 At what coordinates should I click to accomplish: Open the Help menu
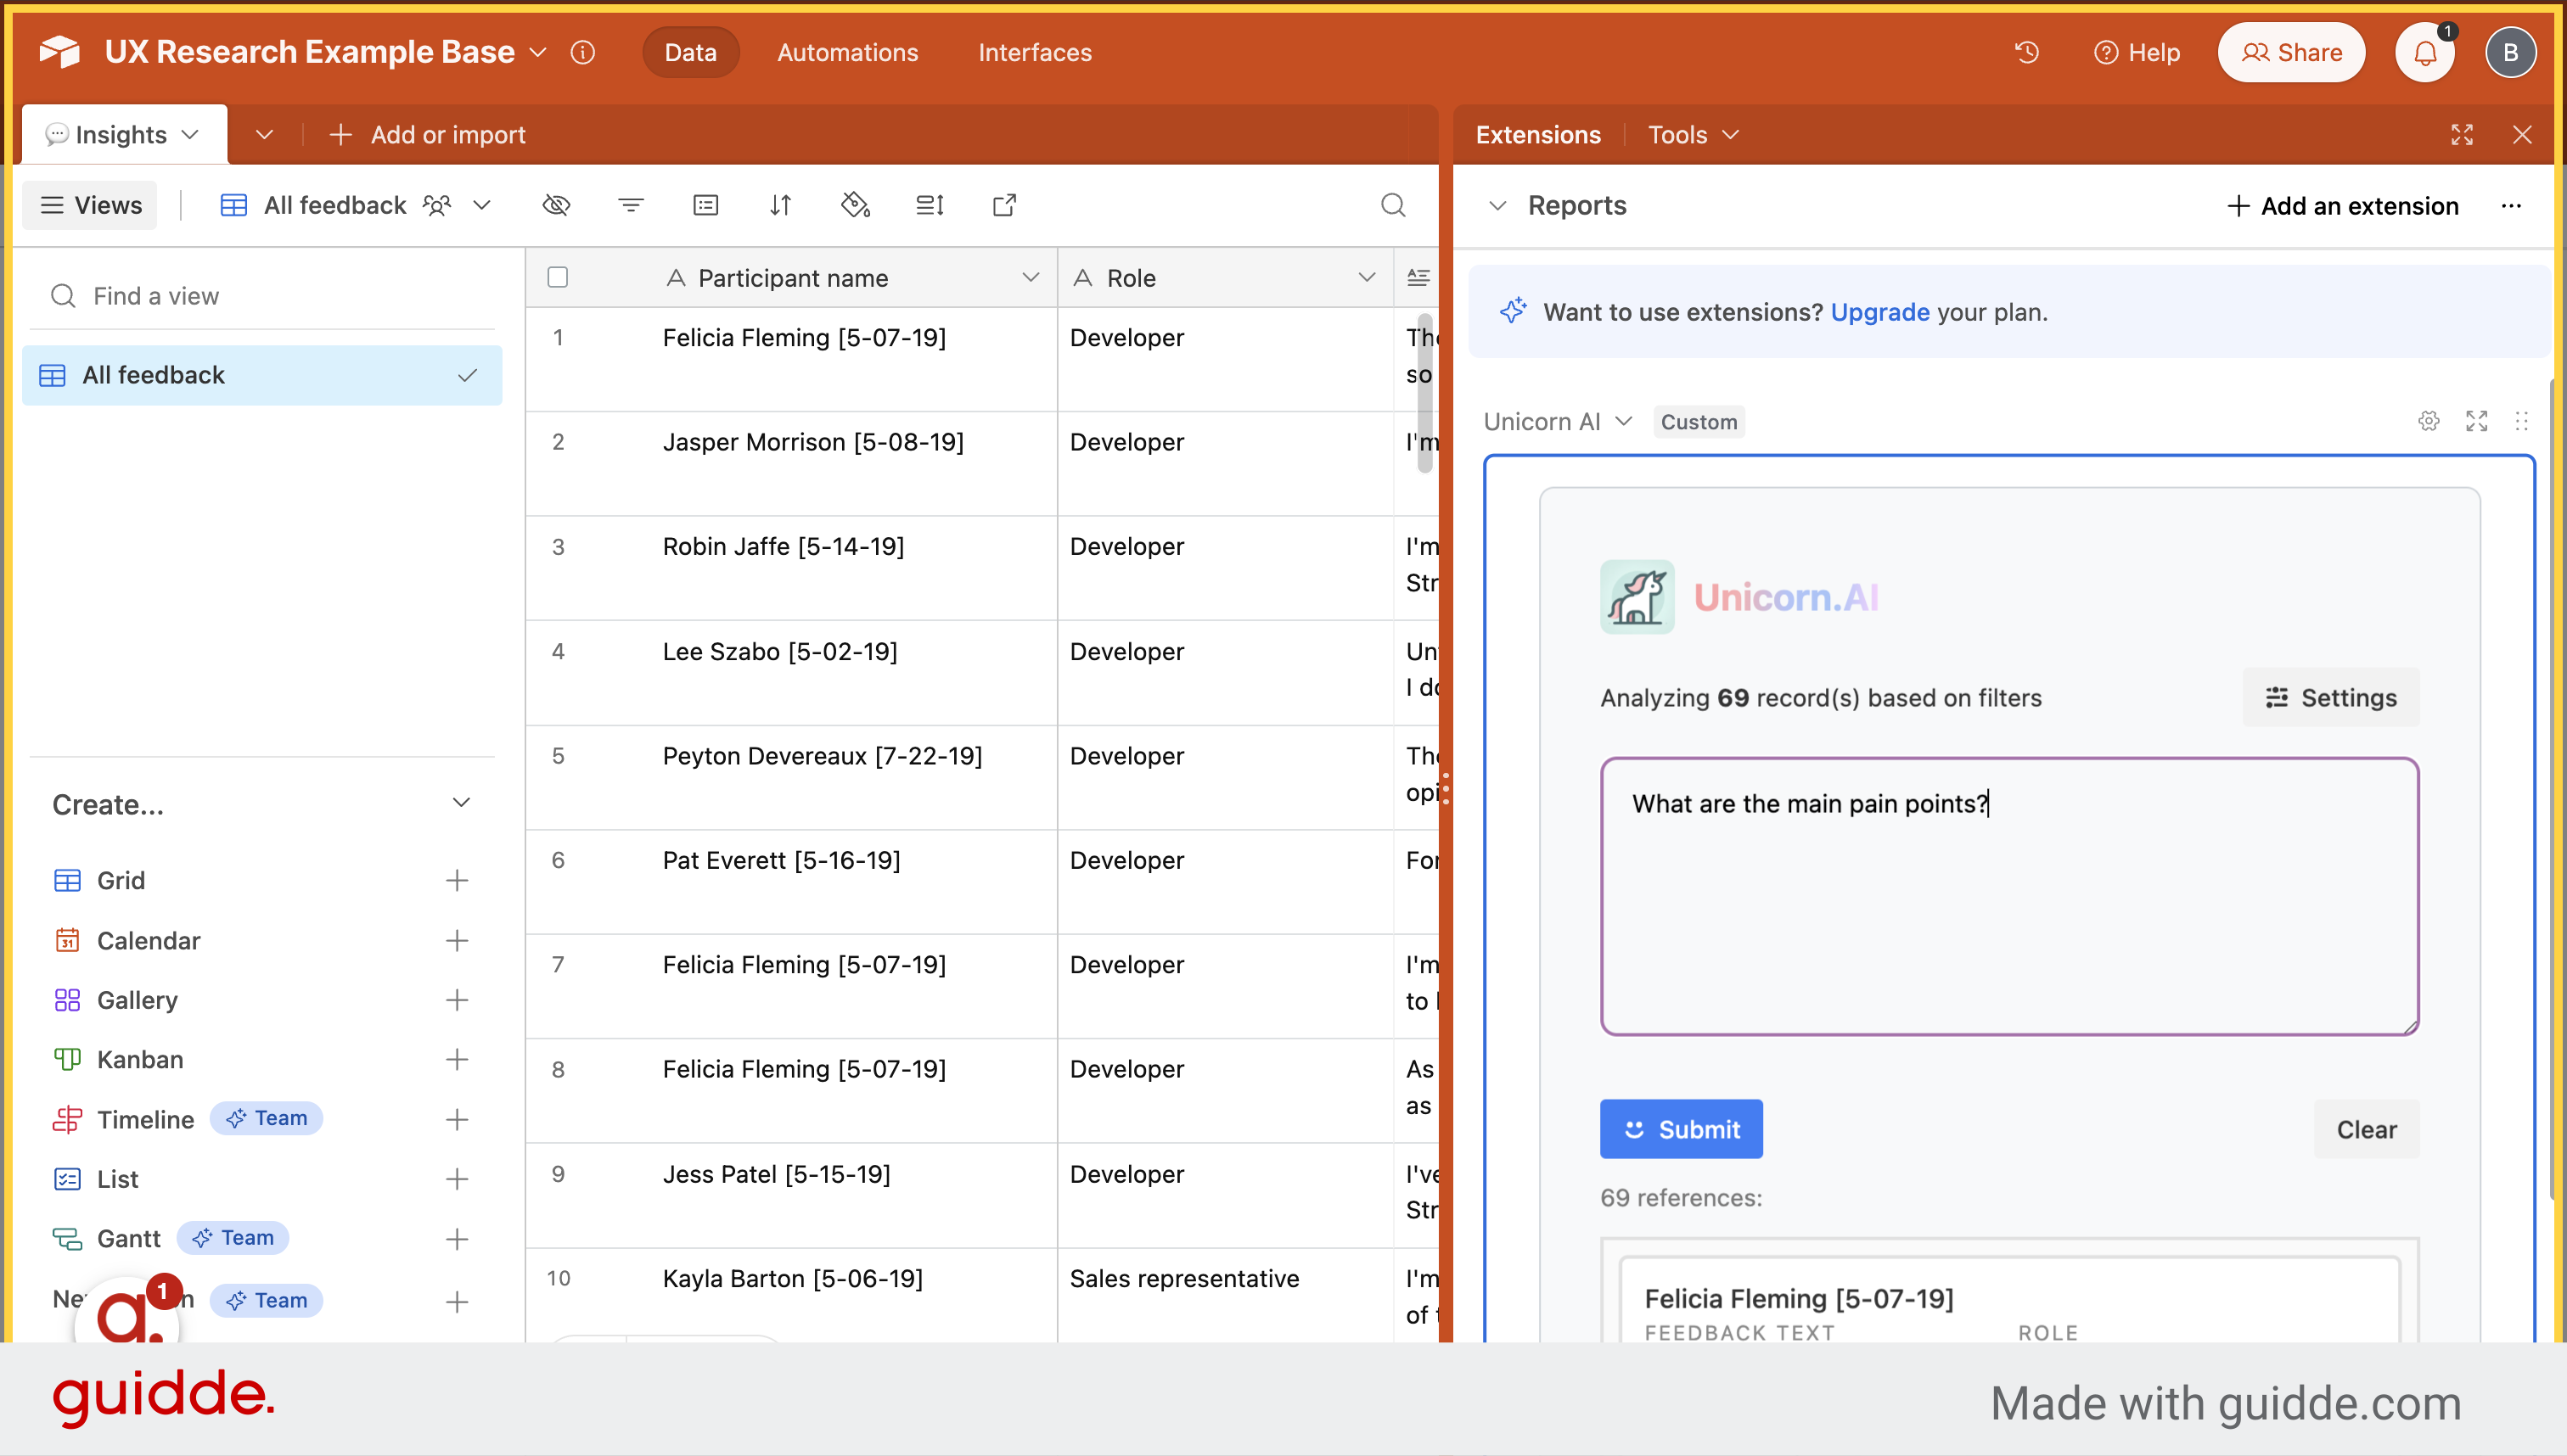2136,52
